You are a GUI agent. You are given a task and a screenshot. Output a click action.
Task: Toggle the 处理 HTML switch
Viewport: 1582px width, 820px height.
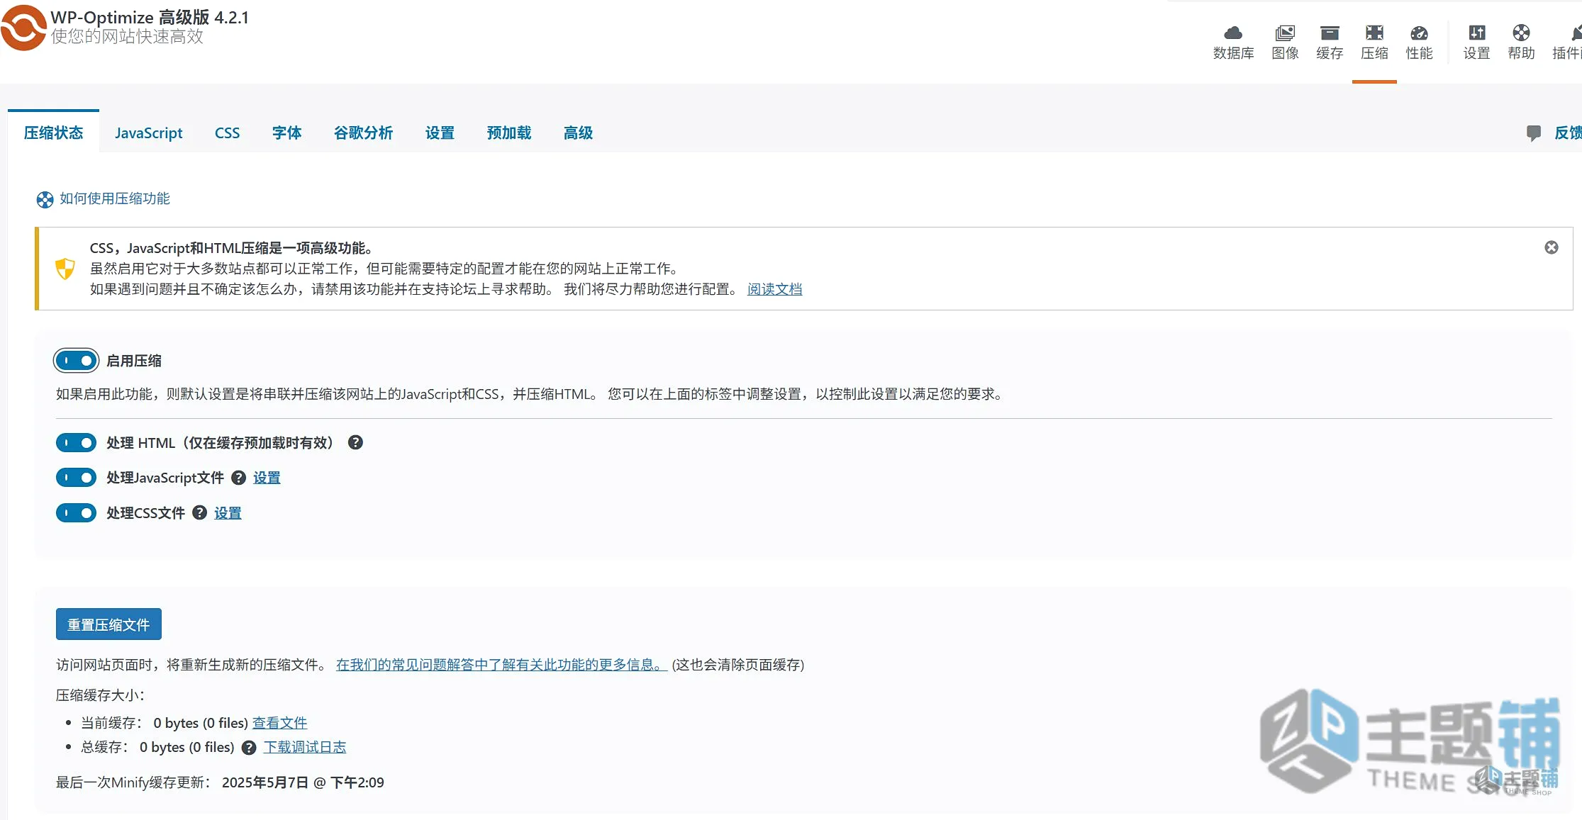coord(76,443)
